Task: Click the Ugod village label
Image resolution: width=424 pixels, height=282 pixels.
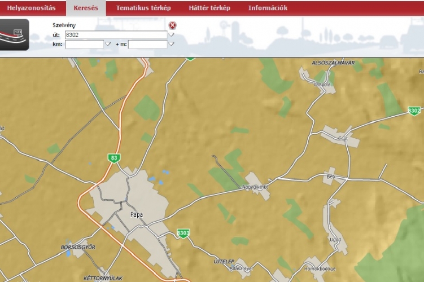Action: click(335, 238)
